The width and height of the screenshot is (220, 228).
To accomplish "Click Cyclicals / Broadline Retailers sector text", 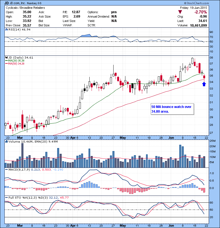I will 25,8.
